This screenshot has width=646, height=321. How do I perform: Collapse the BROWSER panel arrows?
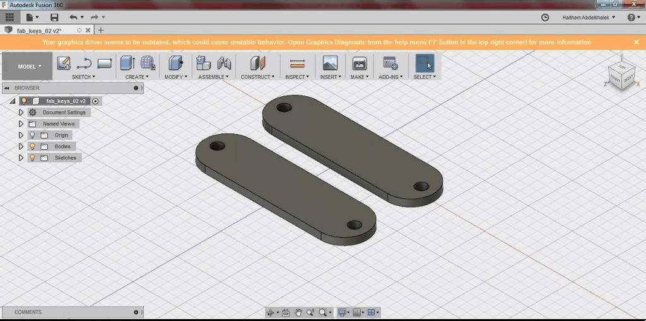[6, 88]
